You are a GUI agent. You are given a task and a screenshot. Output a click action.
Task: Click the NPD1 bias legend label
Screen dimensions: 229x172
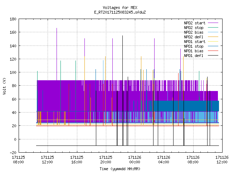[194, 51]
